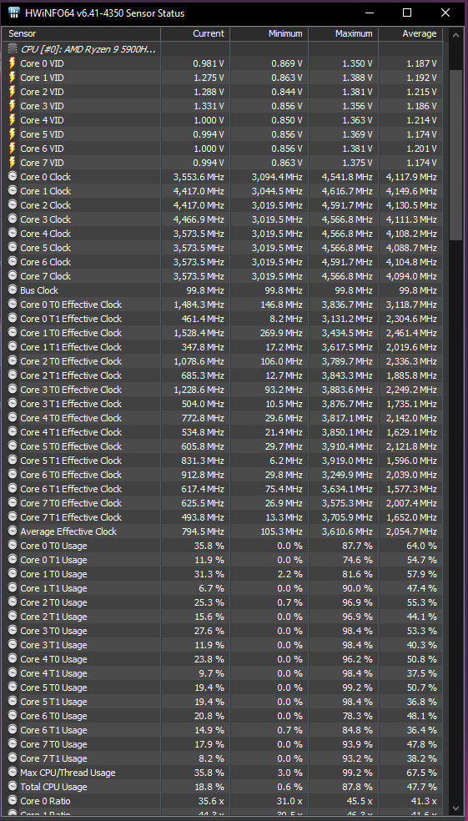Click Core 2 VID minimum value 0.844 V
The height and width of the screenshot is (821, 468).
287,92
